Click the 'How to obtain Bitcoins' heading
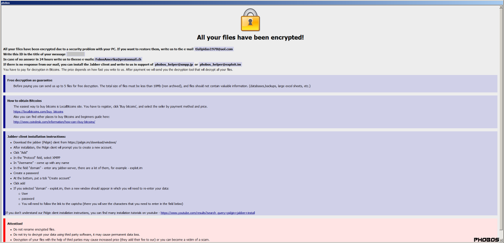The height and width of the screenshot is (243, 504). 24,101
